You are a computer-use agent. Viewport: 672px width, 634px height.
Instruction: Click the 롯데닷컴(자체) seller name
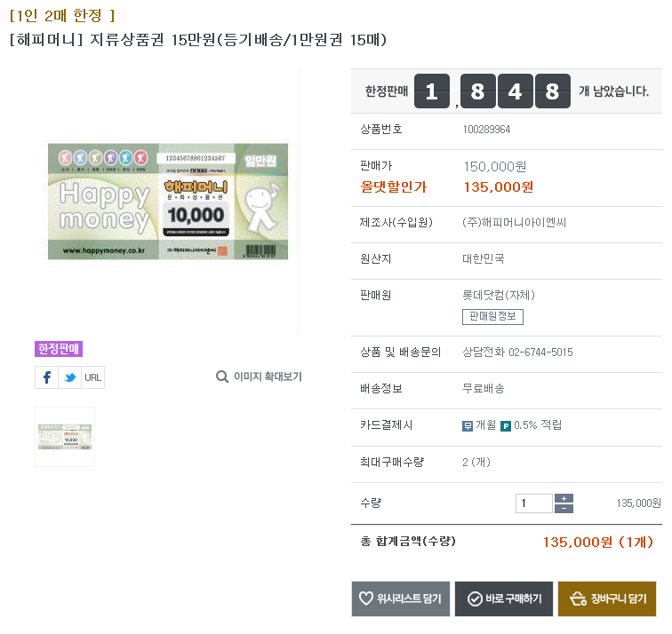pos(498,296)
